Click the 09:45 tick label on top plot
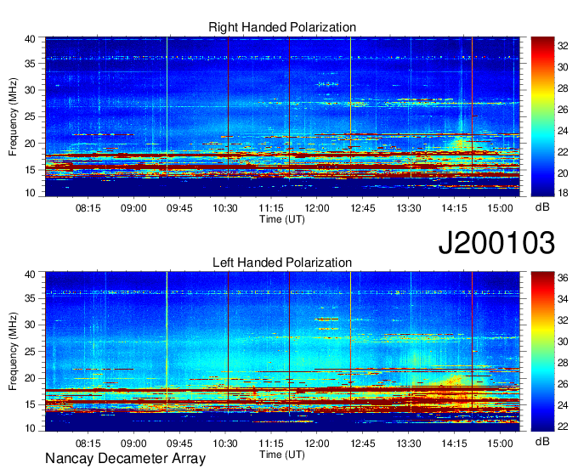The width and height of the screenshot is (578, 469). pos(179,208)
